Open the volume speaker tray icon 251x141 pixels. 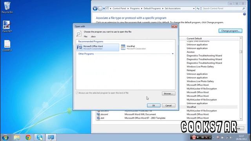pyautogui.click(x=231, y=137)
